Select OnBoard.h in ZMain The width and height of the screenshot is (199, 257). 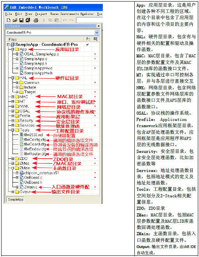[x=33, y=182]
